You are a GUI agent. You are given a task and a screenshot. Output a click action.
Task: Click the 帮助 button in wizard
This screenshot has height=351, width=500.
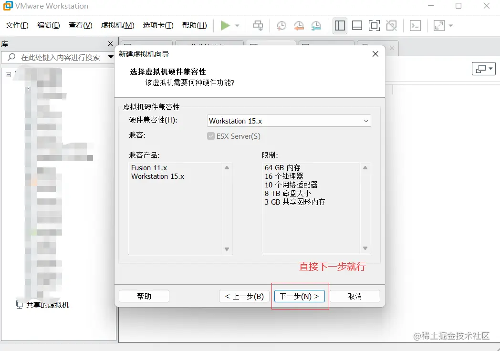coord(144,296)
